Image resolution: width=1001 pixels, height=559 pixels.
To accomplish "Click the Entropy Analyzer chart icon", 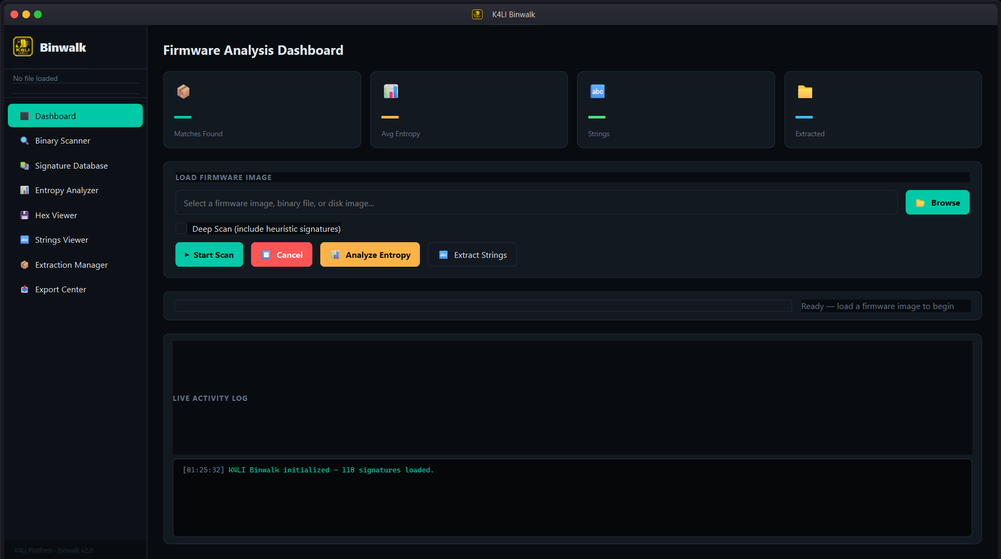I will coord(24,190).
